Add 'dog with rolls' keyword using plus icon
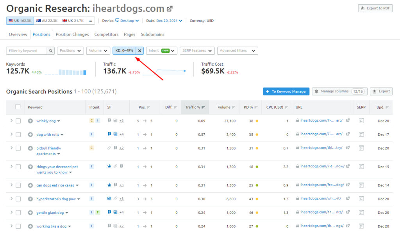Image resolution: width=400 pixels, height=233 pixels. (30, 134)
